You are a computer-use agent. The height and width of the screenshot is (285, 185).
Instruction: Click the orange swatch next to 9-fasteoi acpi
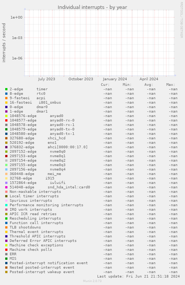(6, 98)
